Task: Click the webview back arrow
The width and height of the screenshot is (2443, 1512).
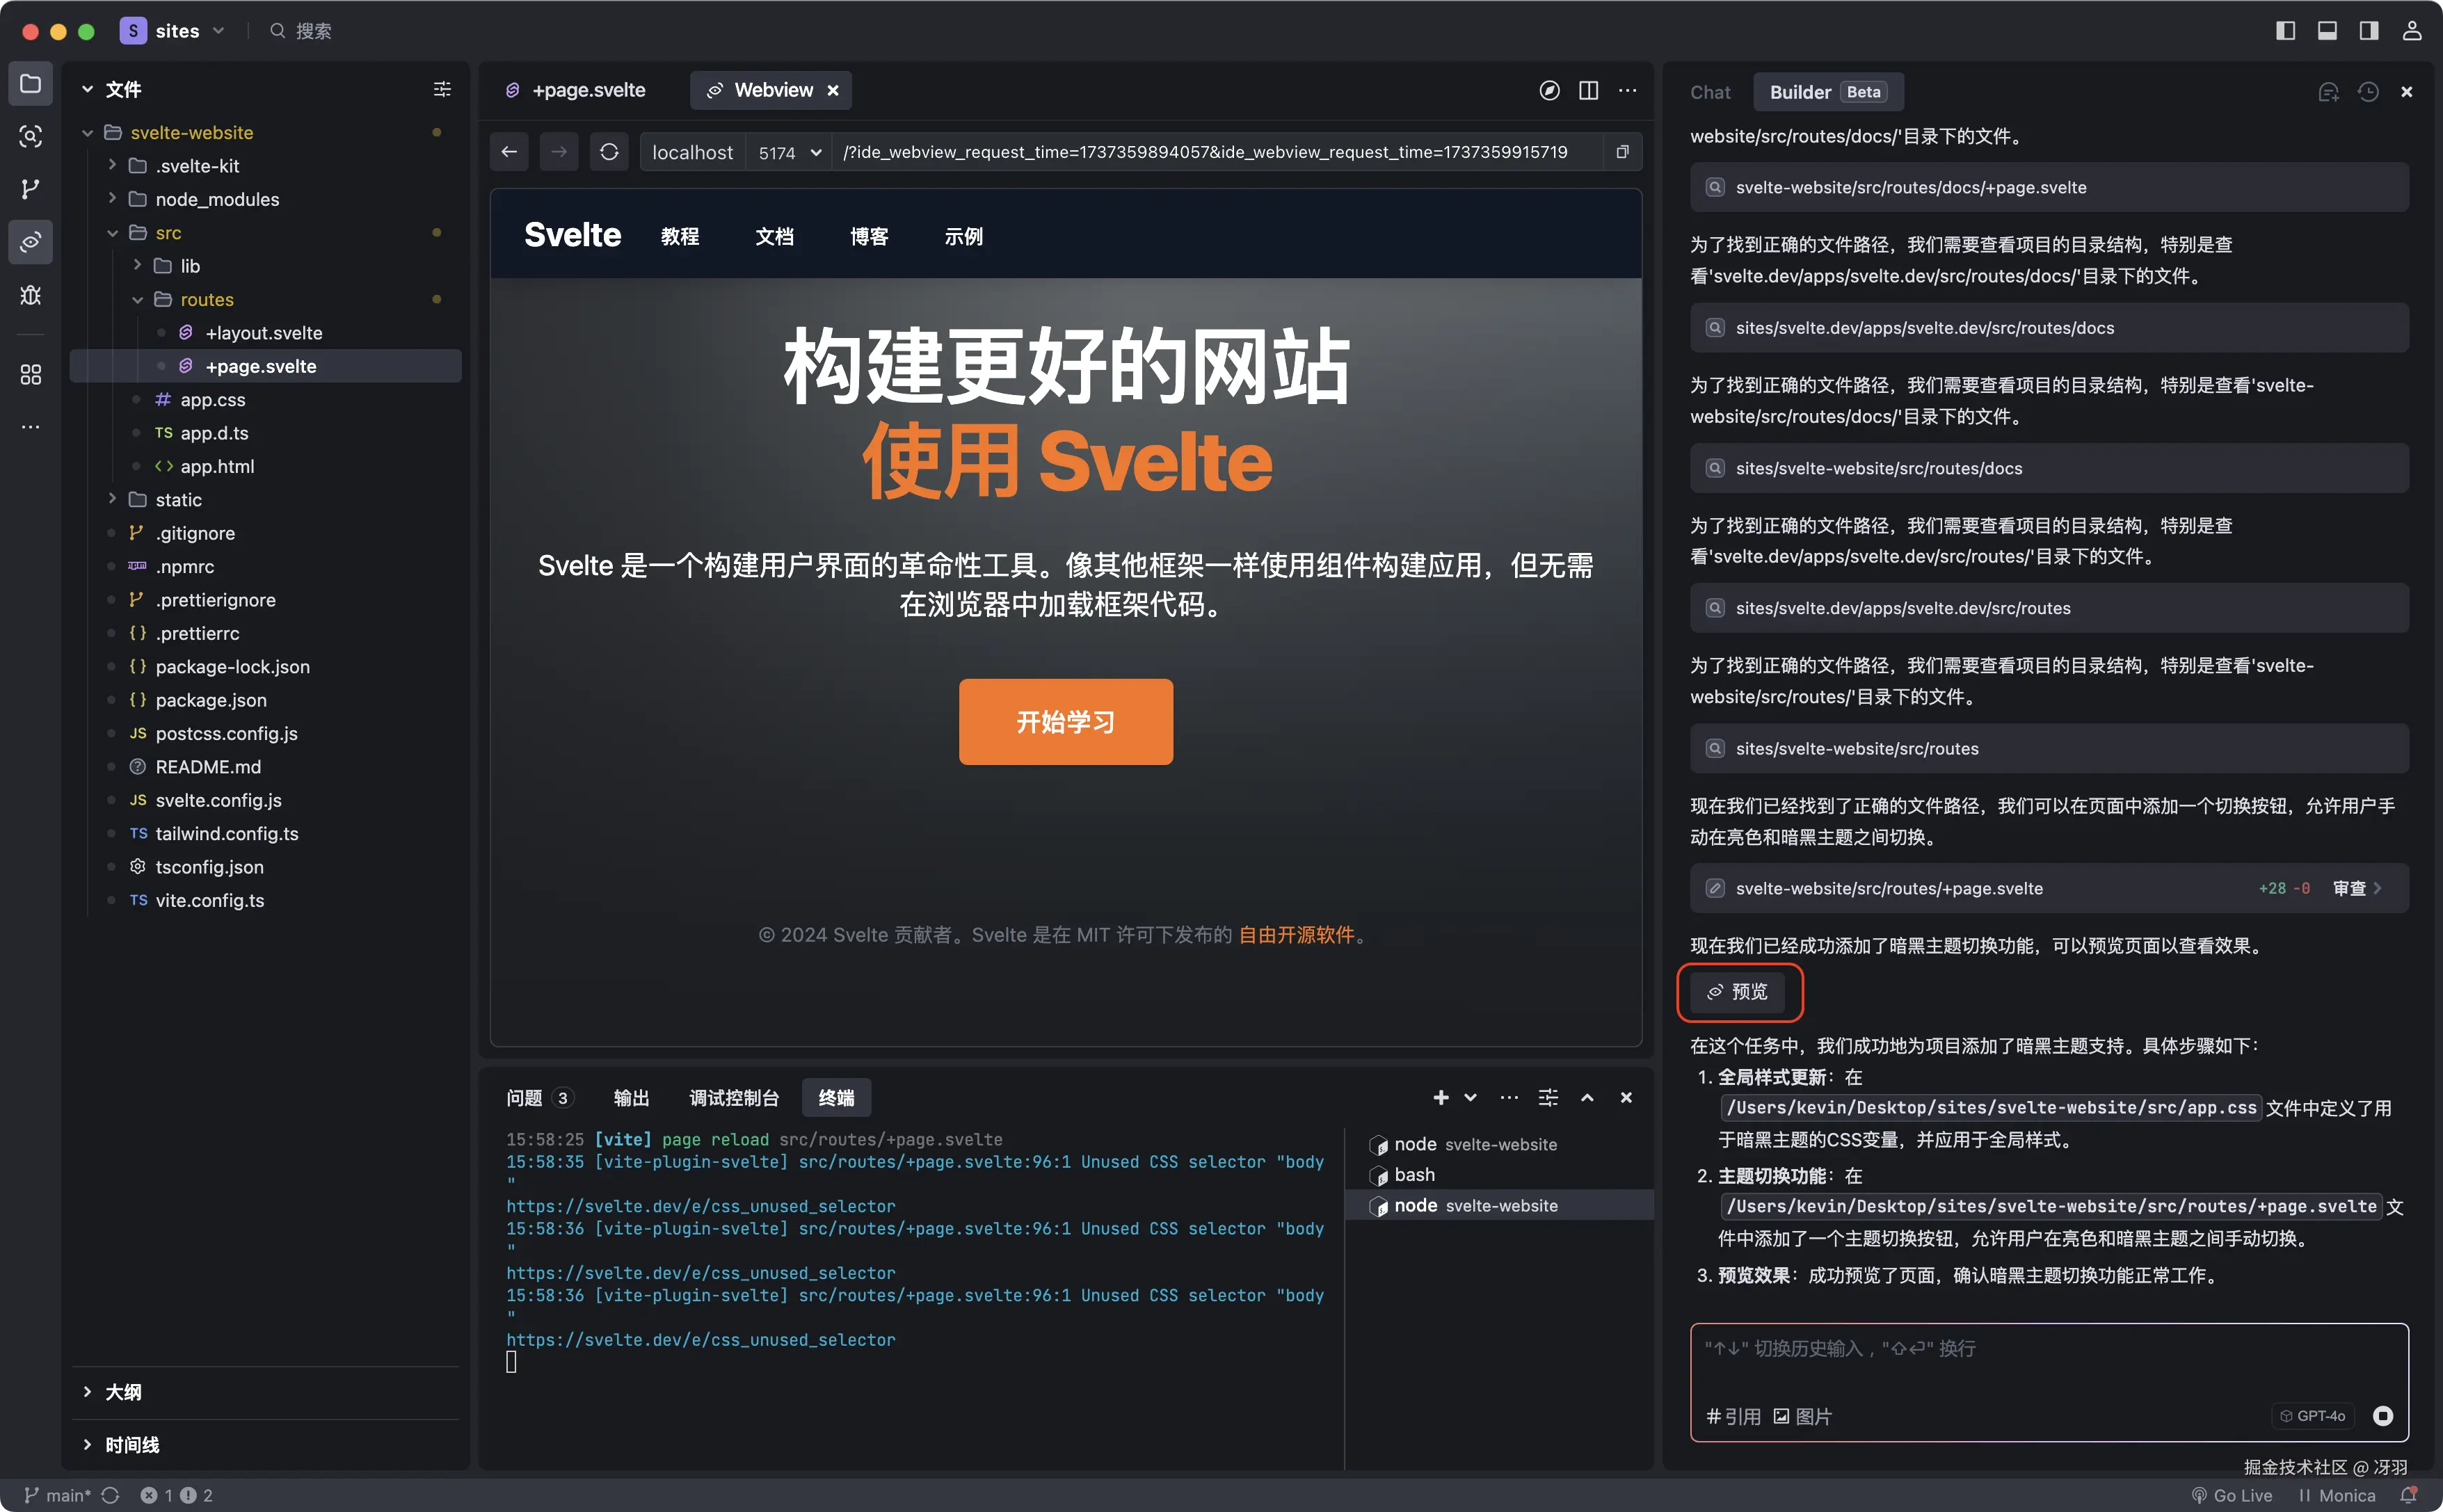Action: (x=509, y=152)
